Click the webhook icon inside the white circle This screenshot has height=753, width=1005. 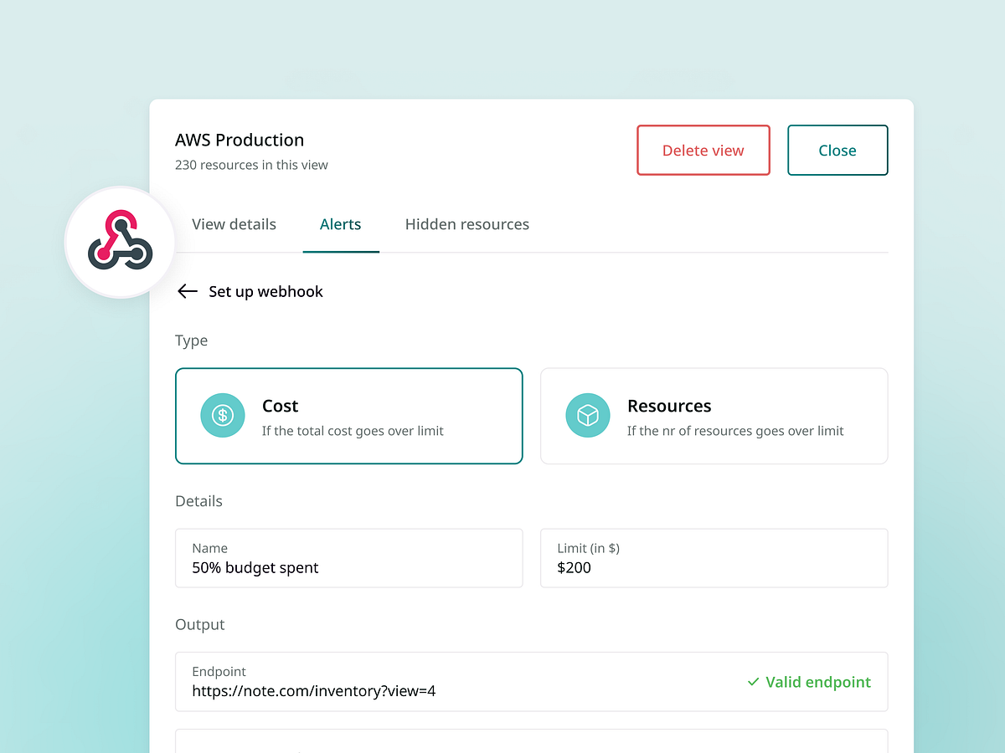pyautogui.click(x=120, y=243)
